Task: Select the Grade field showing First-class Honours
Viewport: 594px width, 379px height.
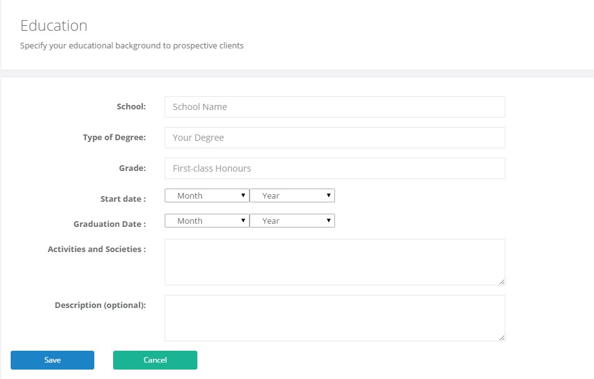Action: [335, 168]
